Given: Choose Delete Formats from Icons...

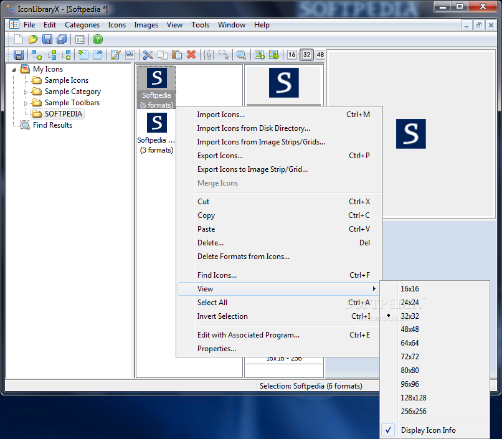Looking at the screenshot, I should 280,257.
